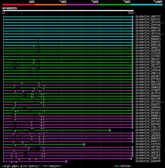This screenshot has width=165, height=168.
Task: Select the UniRef100_Q8S307 label
Action: click(x=148, y=59)
